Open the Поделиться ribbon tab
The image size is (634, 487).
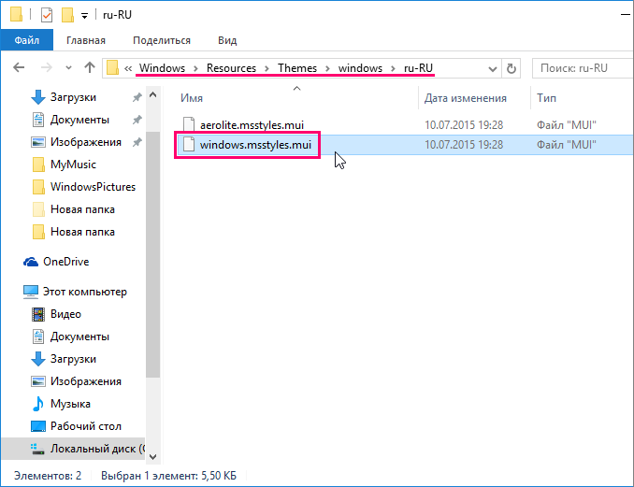coord(162,40)
